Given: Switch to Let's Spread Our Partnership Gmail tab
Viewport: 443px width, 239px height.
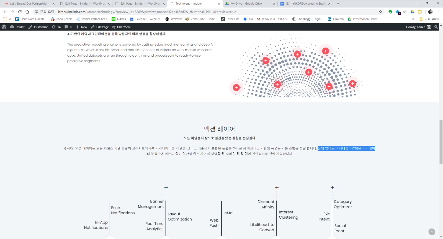Looking at the screenshot, I should (28, 4).
